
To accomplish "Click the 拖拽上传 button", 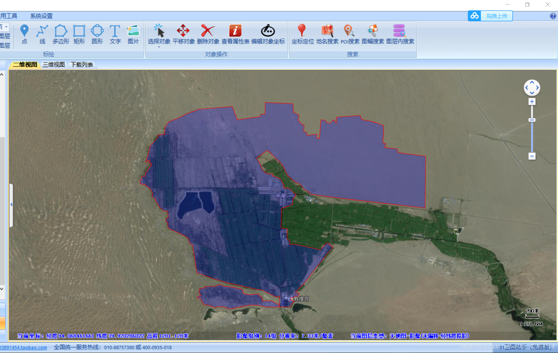I will click(497, 16).
